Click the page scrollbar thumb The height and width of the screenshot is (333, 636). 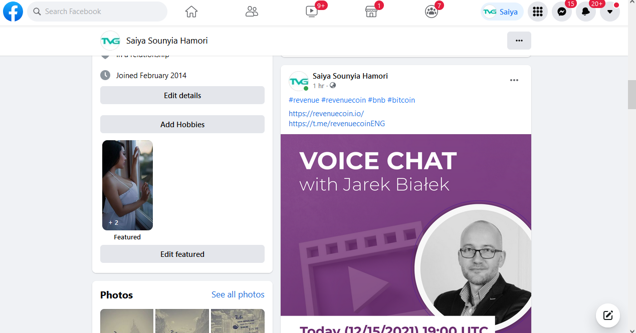point(632,94)
